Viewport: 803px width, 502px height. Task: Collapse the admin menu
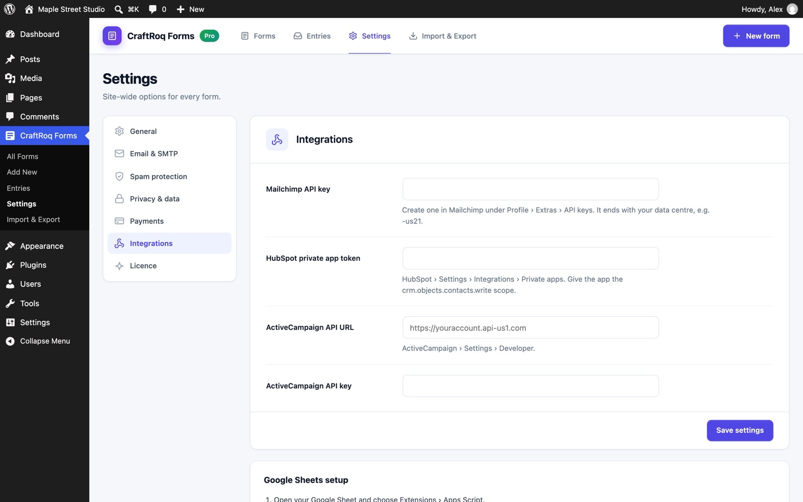45,341
